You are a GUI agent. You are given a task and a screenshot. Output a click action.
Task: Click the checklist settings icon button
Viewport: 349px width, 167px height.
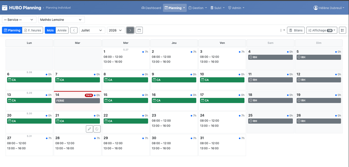pos(343,30)
